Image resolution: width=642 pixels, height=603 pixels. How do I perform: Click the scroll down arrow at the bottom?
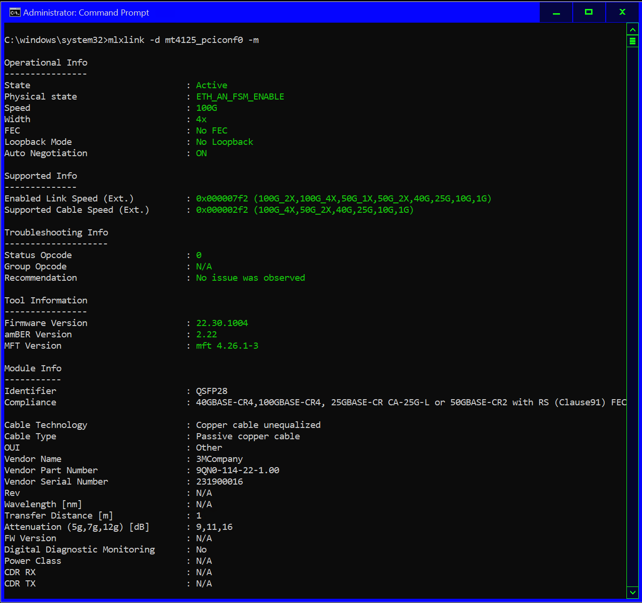point(633,592)
